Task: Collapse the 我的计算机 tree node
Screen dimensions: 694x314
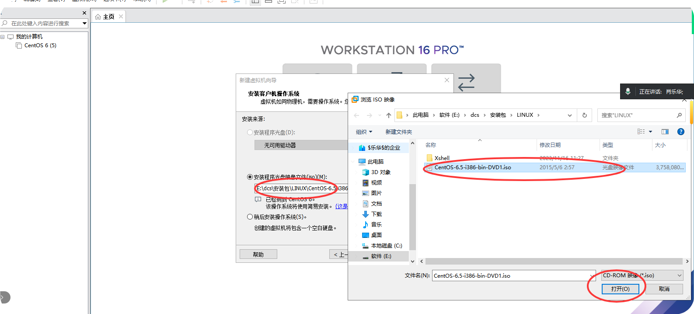Action: pos(3,37)
